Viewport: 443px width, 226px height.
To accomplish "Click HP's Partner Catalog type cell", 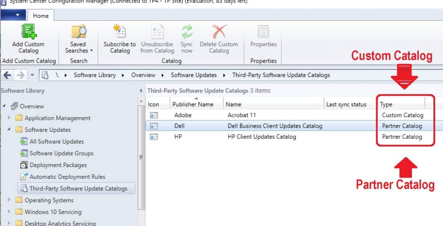I will click(x=402, y=137).
